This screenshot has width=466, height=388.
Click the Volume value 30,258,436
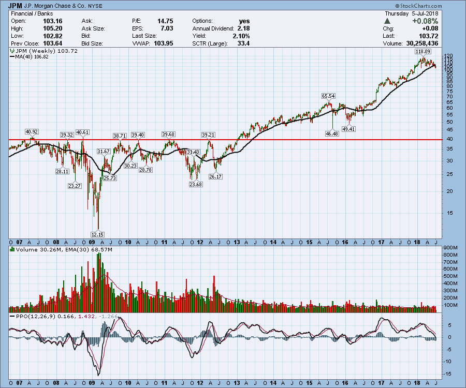pyautogui.click(x=423, y=43)
